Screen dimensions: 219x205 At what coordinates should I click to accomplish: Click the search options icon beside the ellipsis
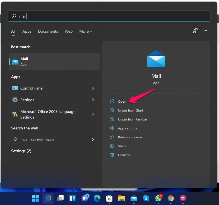click(x=195, y=31)
